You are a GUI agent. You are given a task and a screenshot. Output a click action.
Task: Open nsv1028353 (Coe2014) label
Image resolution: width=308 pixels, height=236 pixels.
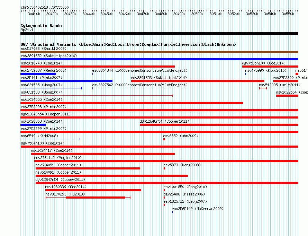tap(42, 121)
